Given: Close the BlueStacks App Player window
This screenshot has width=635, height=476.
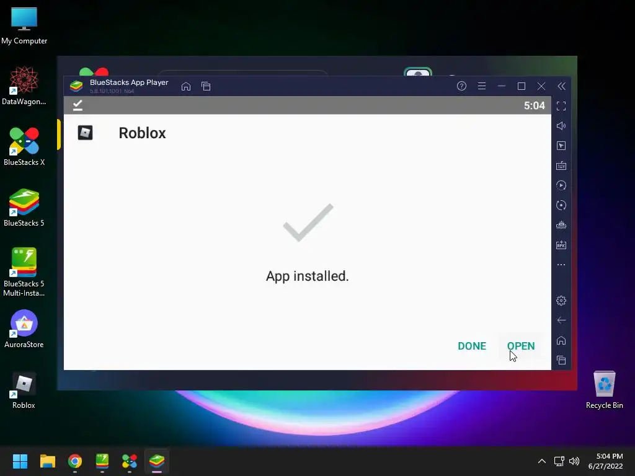Looking at the screenshot, I should [x=541, y=86].
